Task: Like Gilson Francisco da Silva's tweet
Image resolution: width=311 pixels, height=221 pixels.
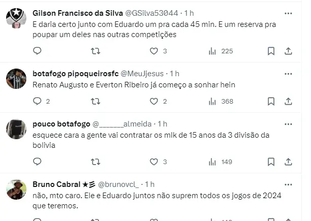Action: click(154, 51)
